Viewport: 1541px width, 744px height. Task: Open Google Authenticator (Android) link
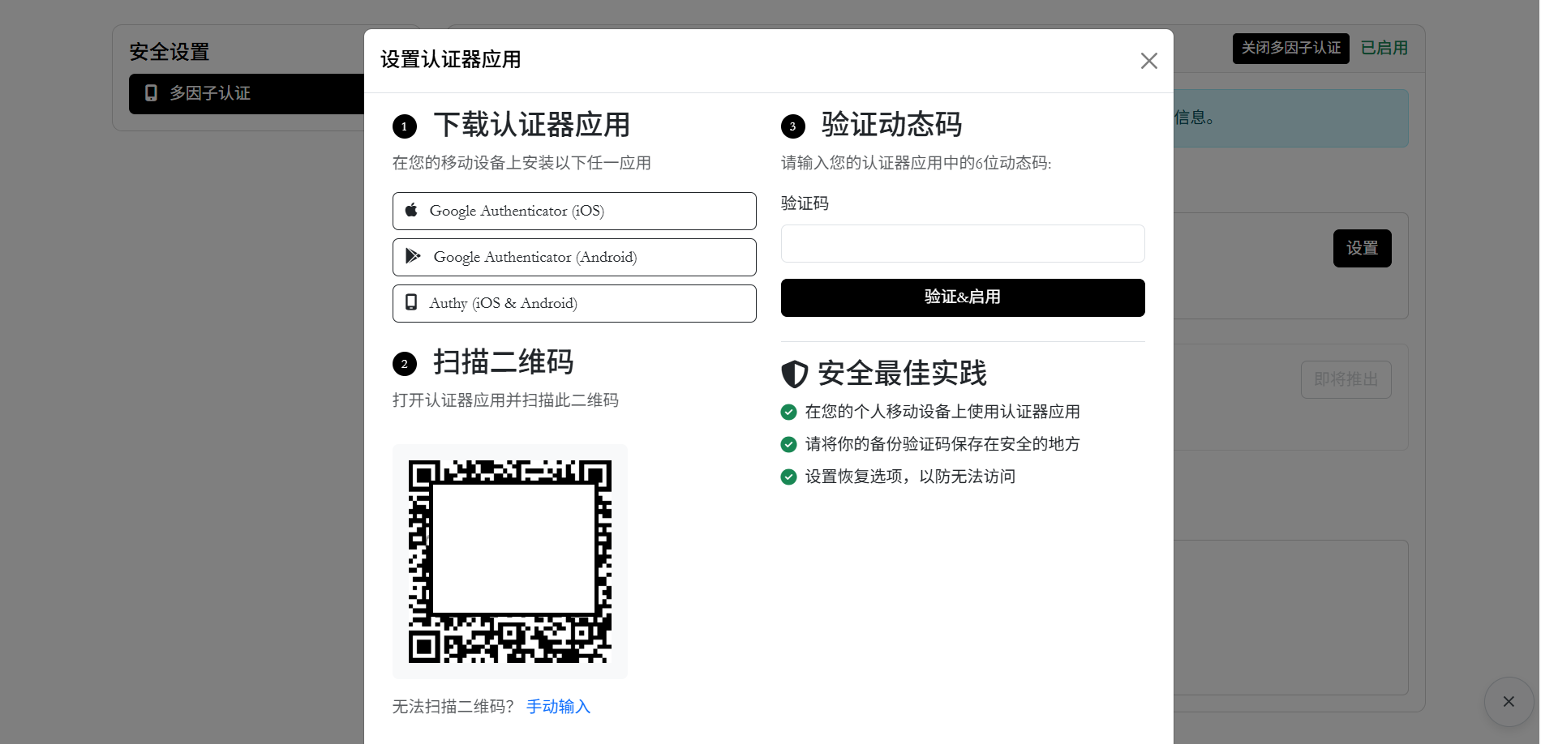tap(574, 257)
